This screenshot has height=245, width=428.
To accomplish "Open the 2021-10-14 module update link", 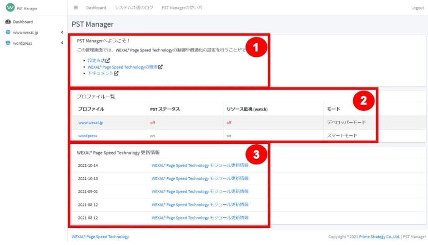I will [x=200, y=165].
